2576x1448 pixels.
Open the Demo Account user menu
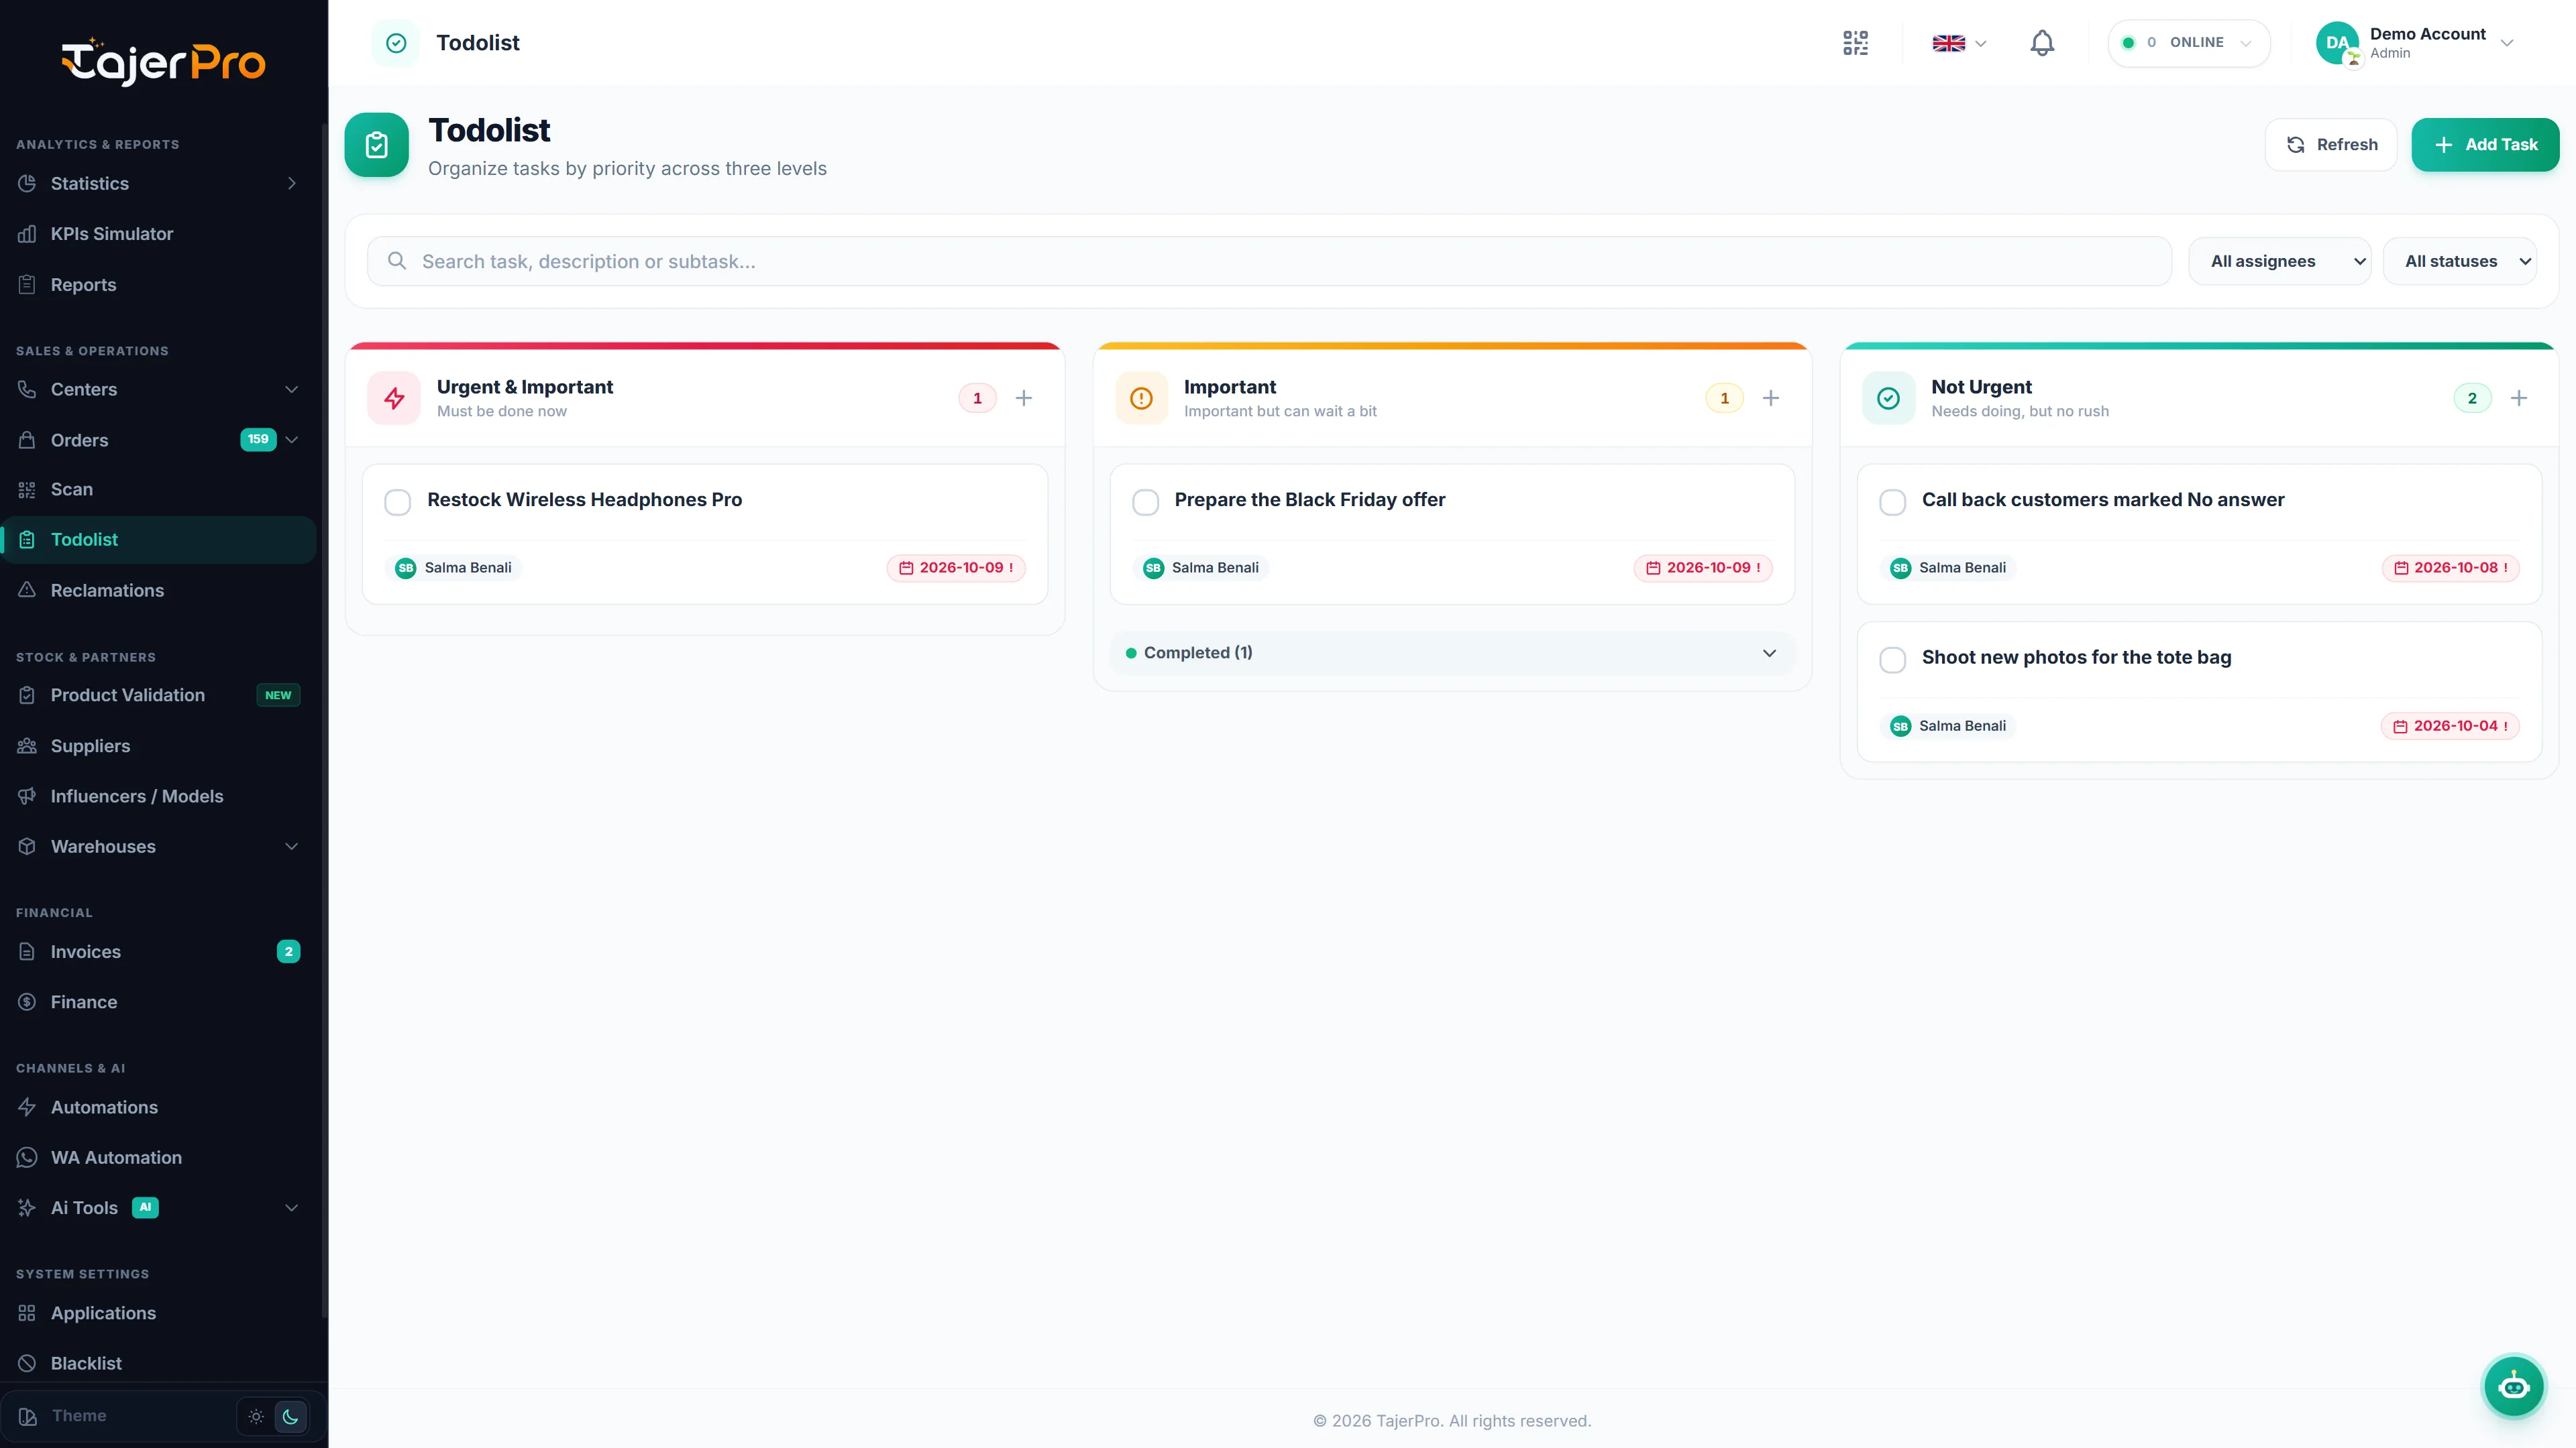[2416, 43]
